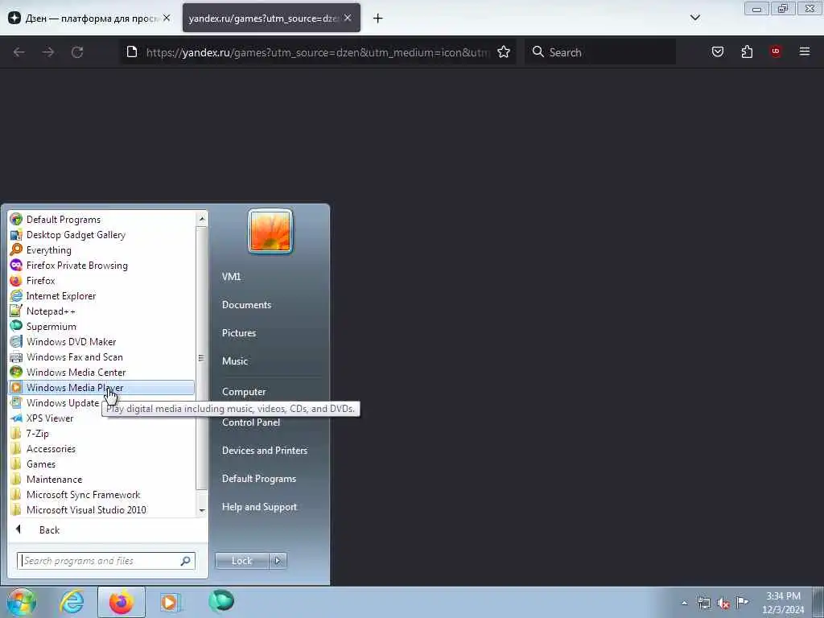Screen dimensions: 824x618
Task: Launch Firefox from the Start menu list
Action: tap(102, 281)
